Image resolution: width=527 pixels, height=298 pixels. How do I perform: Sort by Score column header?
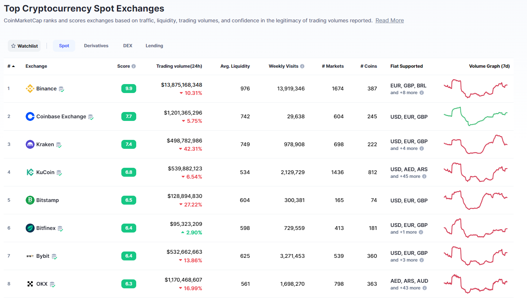point(124,66)
